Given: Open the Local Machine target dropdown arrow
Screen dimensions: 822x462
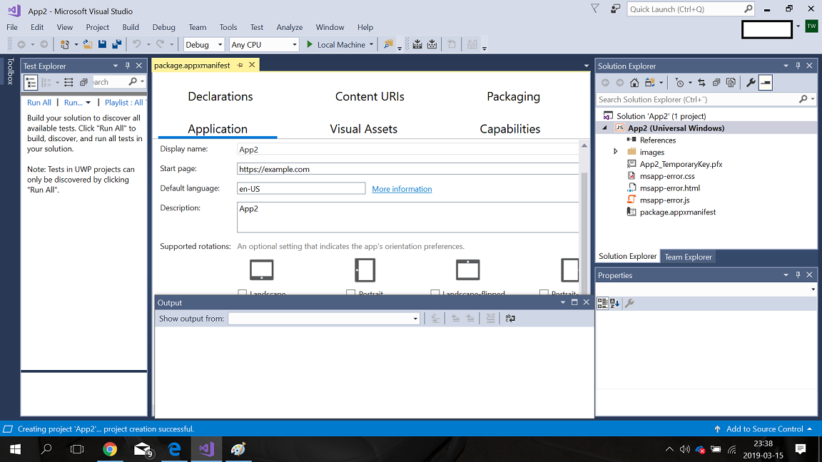Looking at the screenshot, I should pos(371,44).
